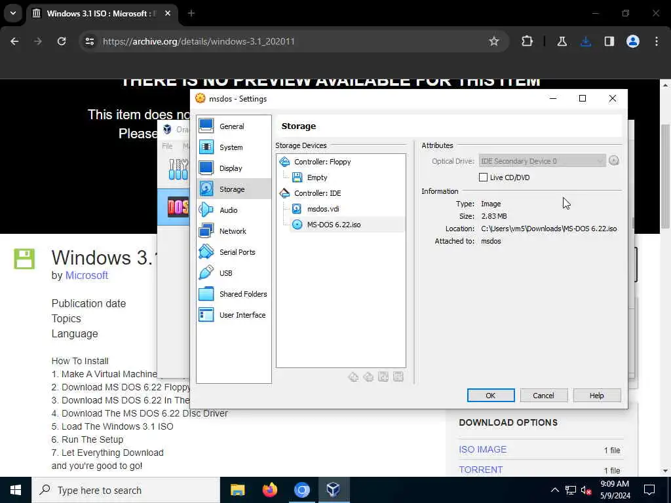Click the browser address bar URL
The image size is (671, 503).
tap(199, 41)
